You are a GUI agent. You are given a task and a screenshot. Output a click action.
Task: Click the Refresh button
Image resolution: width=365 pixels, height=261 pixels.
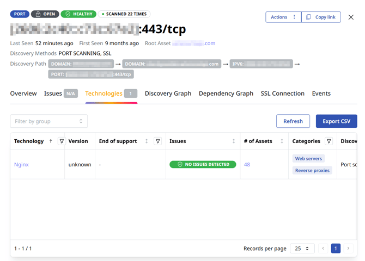pyautogui.click(x=293, y=121)
